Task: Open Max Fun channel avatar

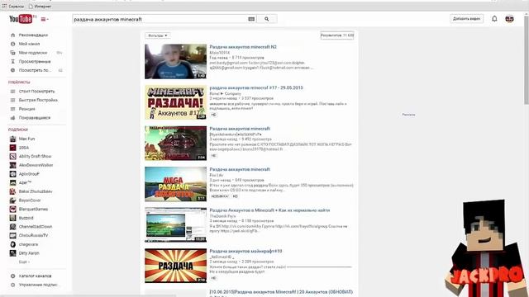Action: point(13,139)
